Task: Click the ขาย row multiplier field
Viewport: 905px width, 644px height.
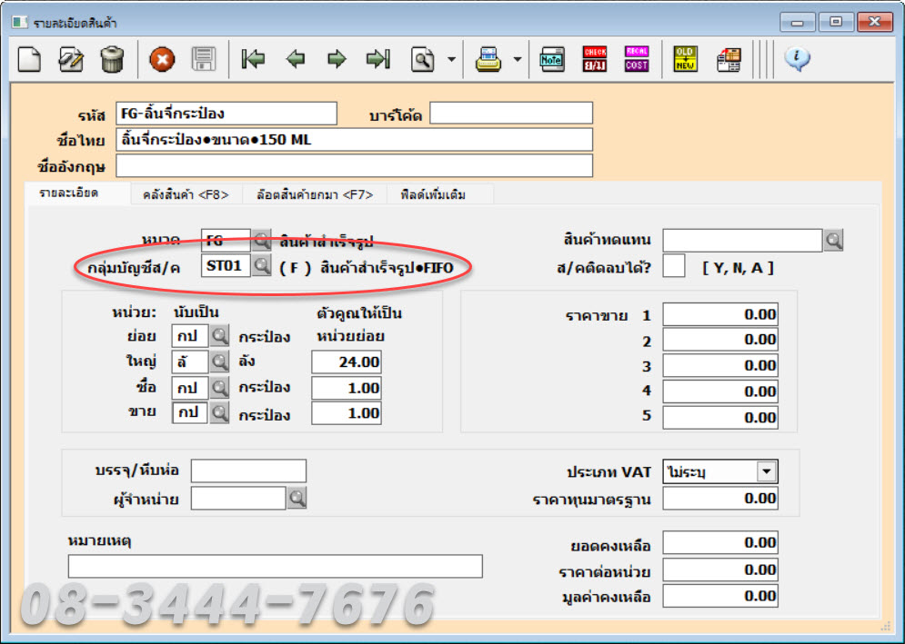Action: [x=347, y=413]
